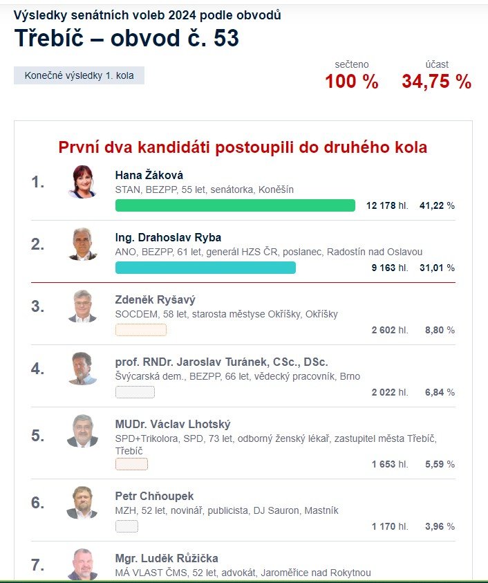488x583 pixels.
Task: Open Petr Chňoupek candidate name
Action: pyautogui.click(x=154, y=496)
